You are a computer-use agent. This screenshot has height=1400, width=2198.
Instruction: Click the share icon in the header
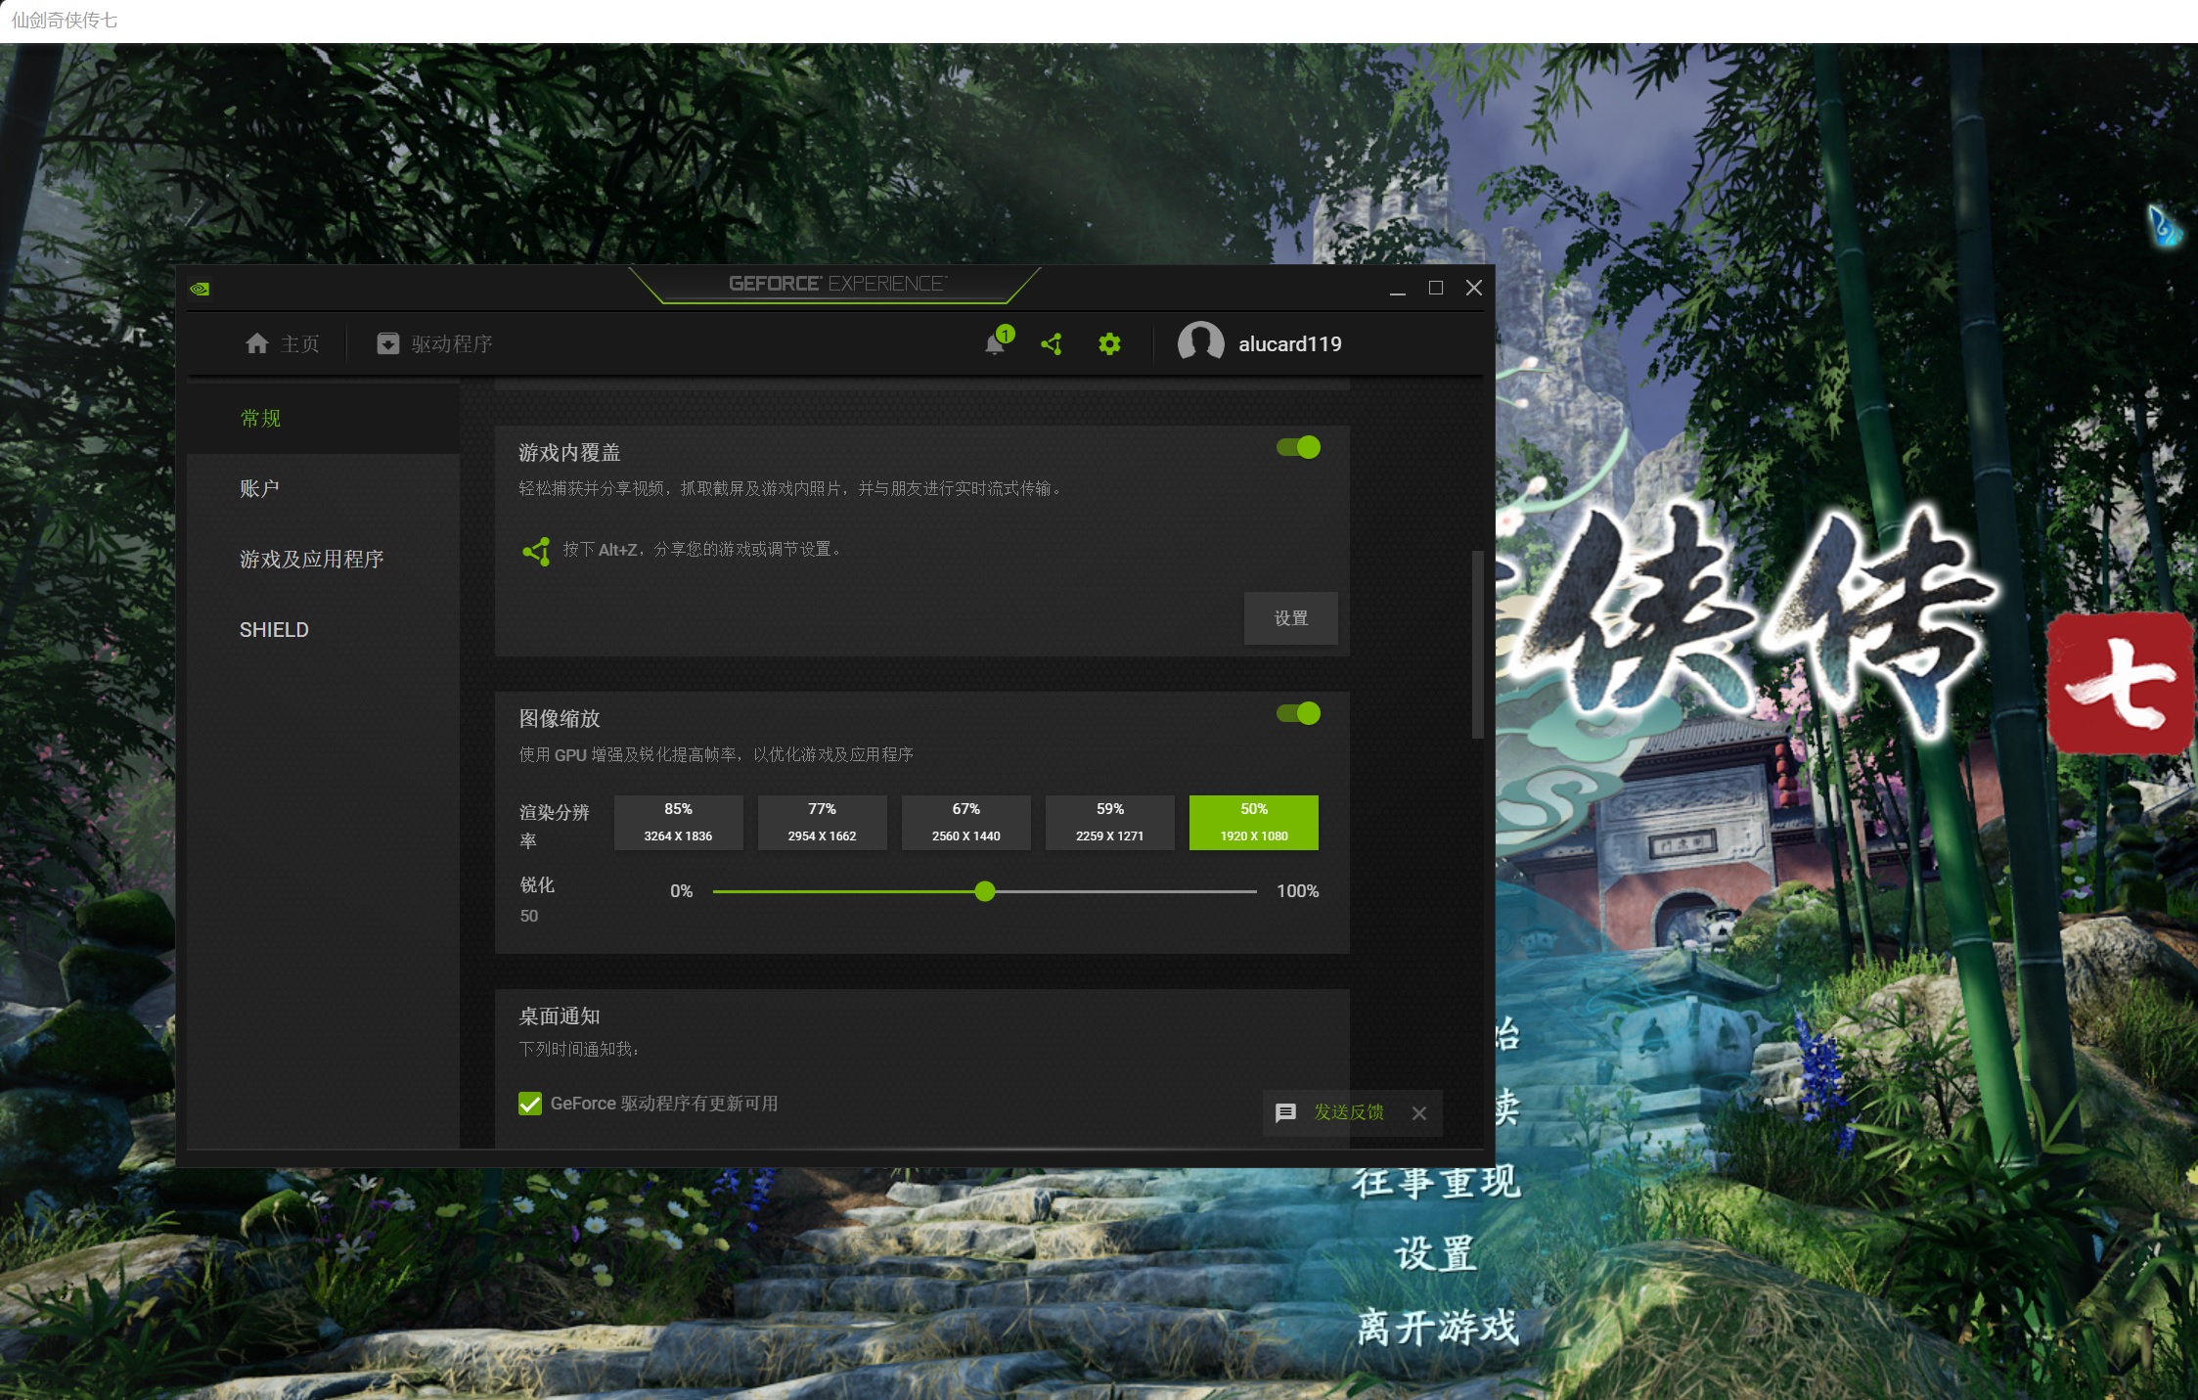1052,344
